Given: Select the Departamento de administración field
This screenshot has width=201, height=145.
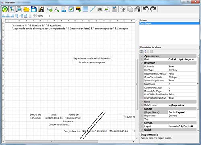Looking at the screenshot, I should pos(92,58).
